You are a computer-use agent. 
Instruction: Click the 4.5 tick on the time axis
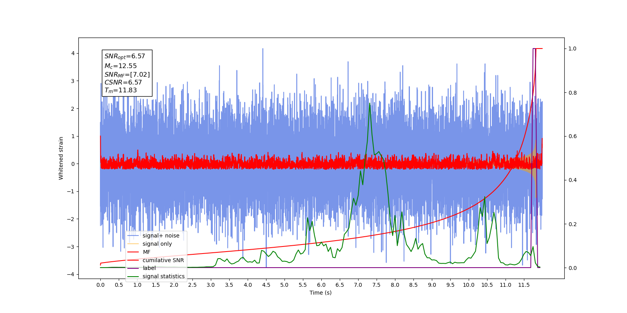pos(266,285)
